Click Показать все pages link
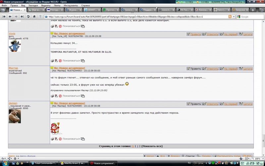 tap(152, 146)
